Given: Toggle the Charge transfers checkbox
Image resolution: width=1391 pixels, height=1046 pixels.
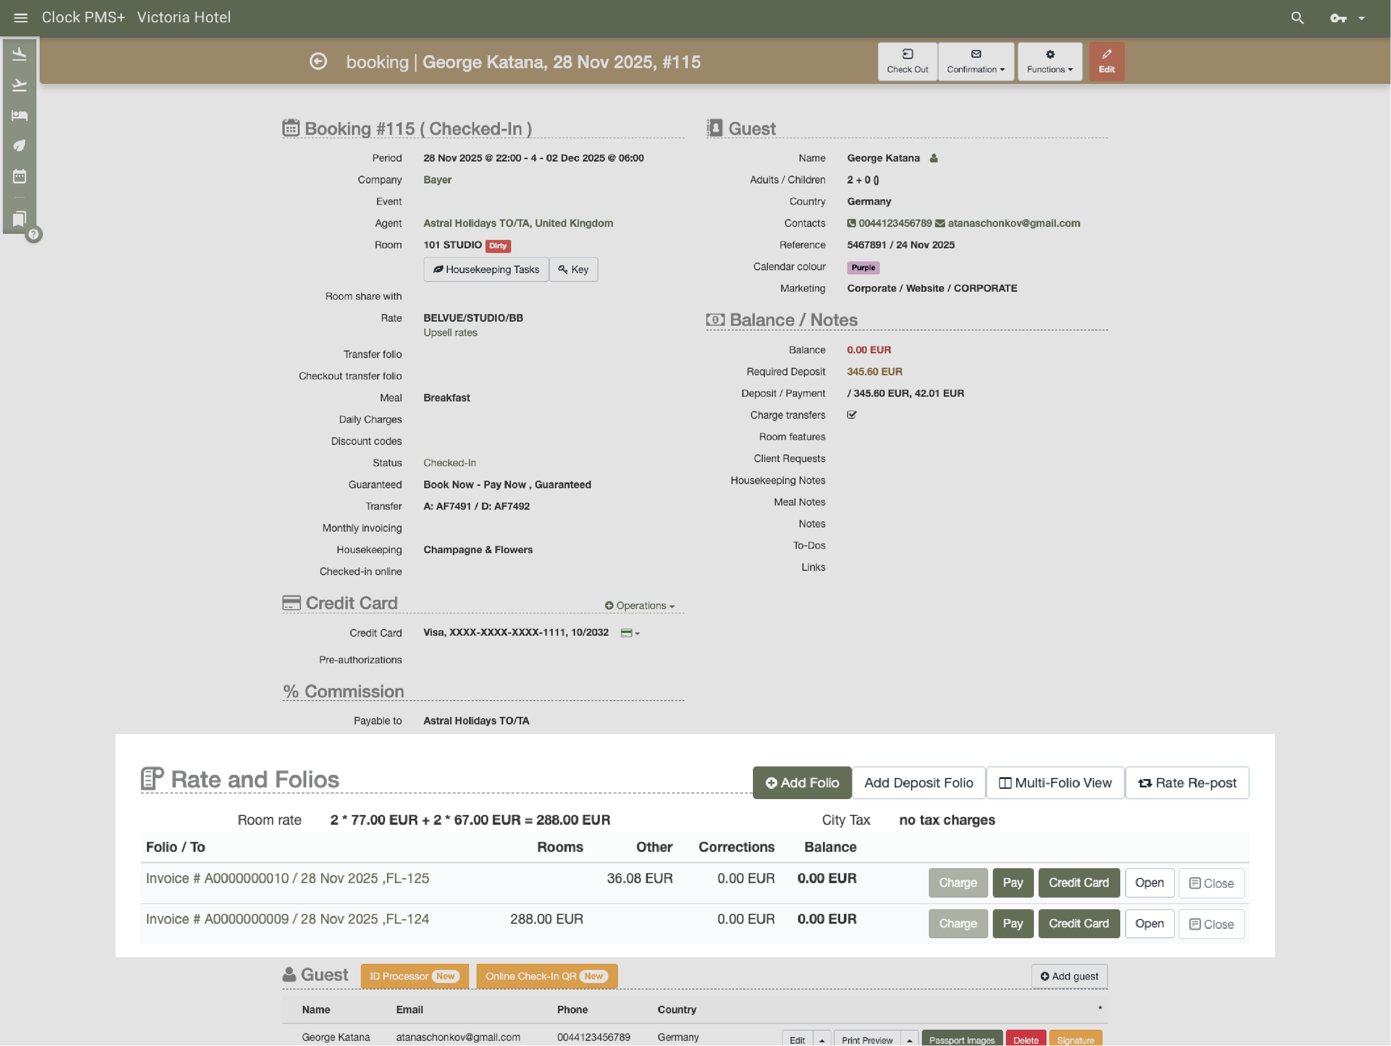Looking at the screenshot, I should coord(851,415).
